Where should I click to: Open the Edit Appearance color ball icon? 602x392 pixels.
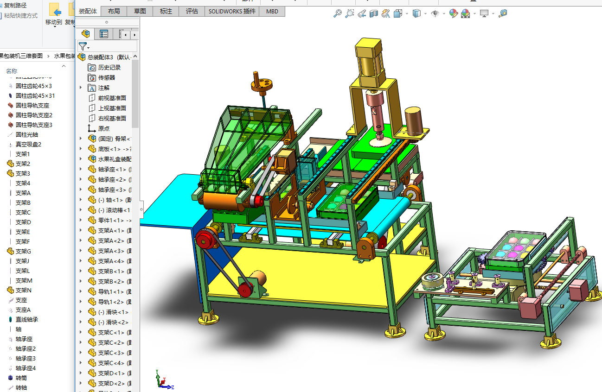click(x=453, y=14)
